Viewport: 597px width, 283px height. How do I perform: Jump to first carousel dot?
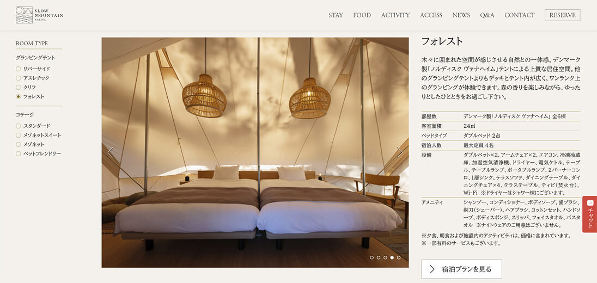(x=371, y=257)
